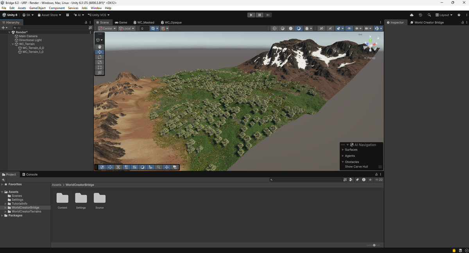Toggle 2D view mode
The image size is (469, 253).
click(321, 29)
